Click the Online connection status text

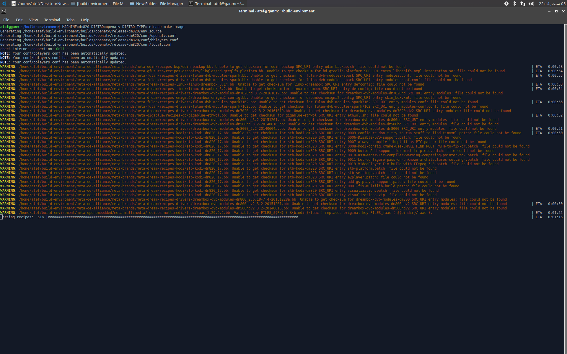pyautogui.click(x=62, y=49)
